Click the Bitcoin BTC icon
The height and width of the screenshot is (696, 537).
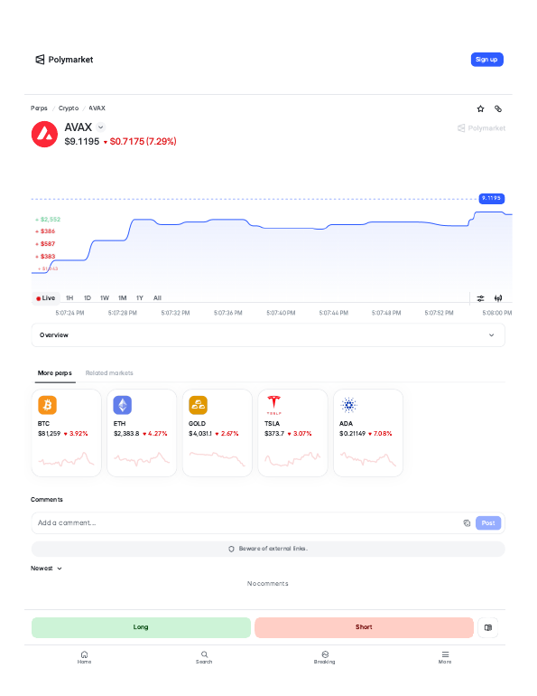pos(48,405)
